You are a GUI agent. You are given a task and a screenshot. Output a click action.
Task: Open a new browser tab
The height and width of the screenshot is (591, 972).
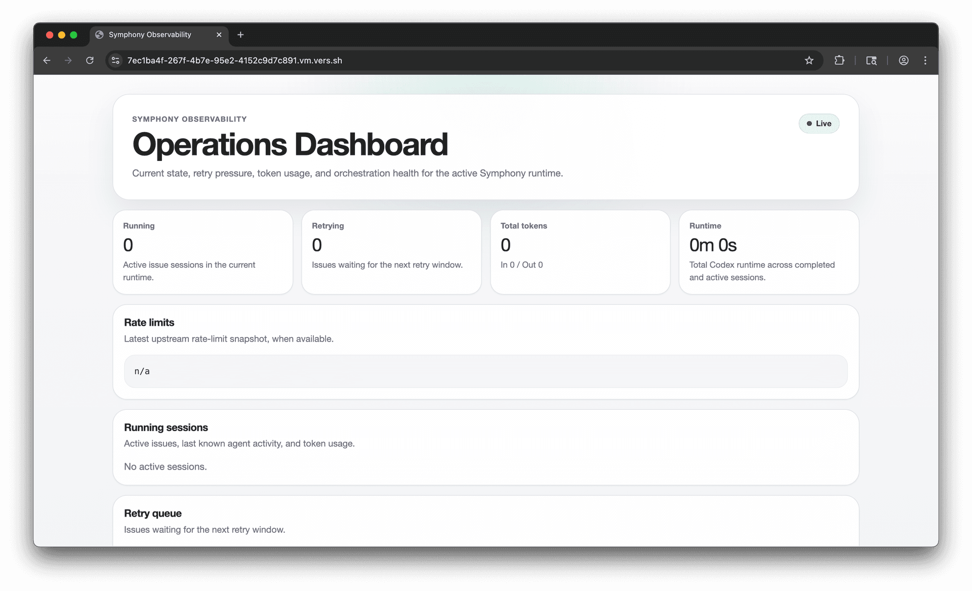pos(240,34)
